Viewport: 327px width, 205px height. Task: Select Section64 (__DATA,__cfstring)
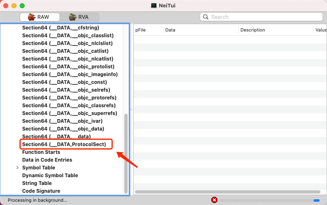[x=61, y=28]
